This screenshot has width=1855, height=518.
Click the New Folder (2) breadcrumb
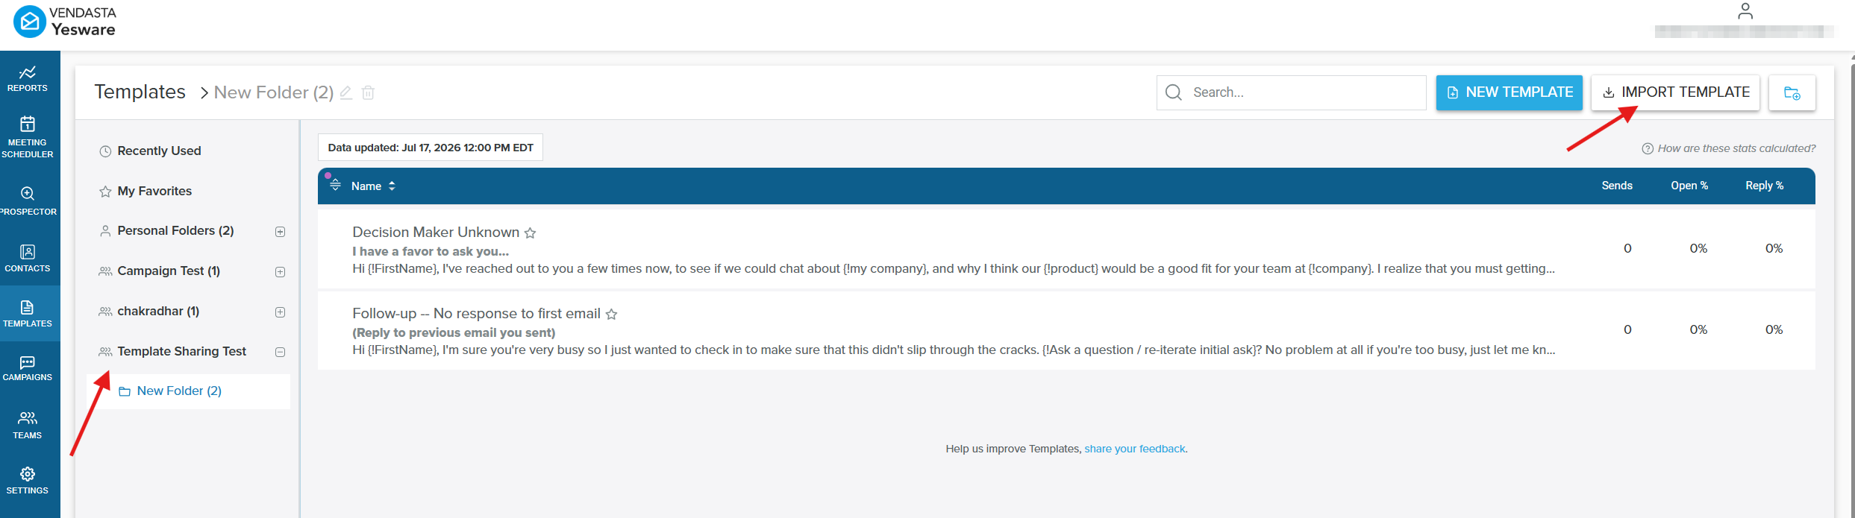tap(273, 92)
